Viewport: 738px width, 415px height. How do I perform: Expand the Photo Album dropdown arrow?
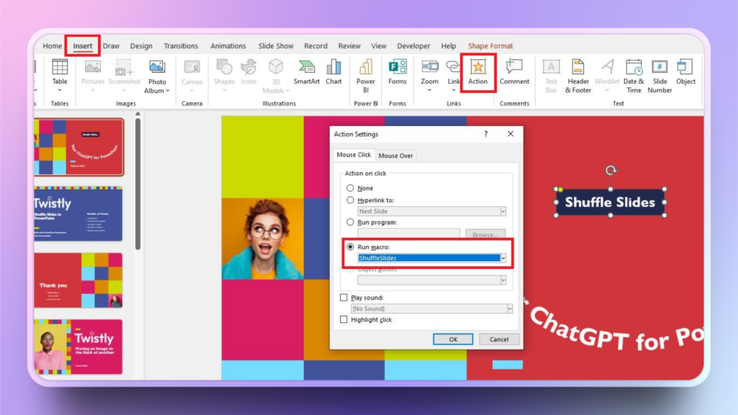[168, 91]
